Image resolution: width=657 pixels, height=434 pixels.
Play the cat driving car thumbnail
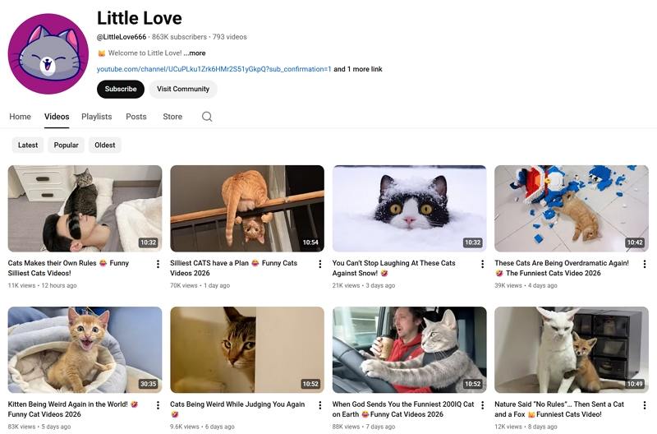point(409,349)
